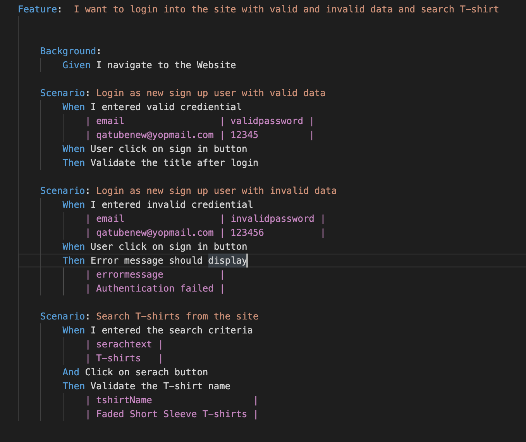Click the "Feature" keyword on the top line

[x=38, y=9]
